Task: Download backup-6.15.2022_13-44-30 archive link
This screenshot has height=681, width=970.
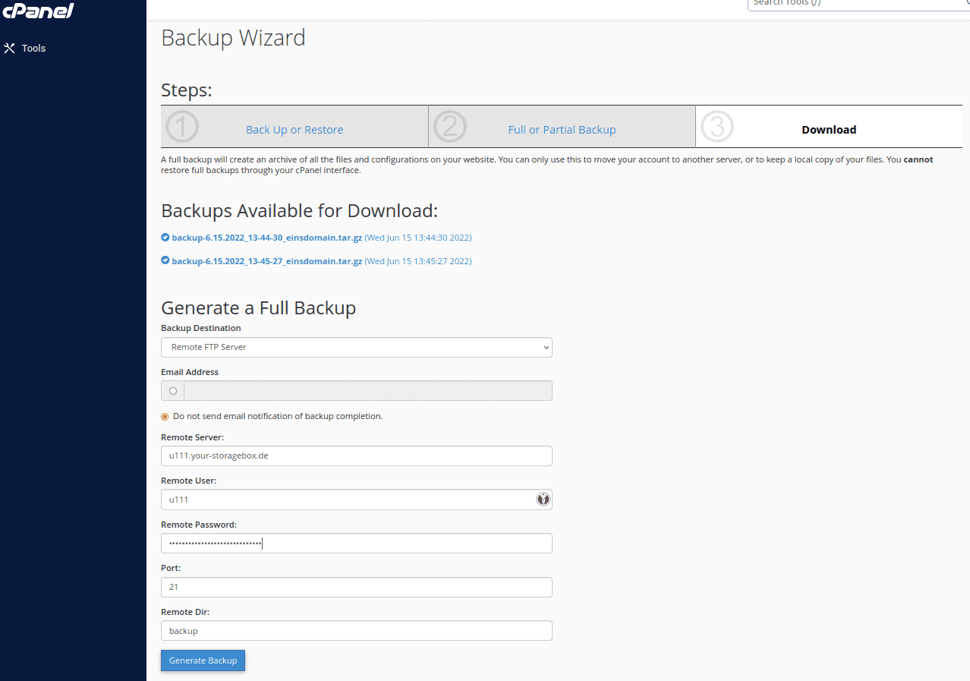Action: 266,238
